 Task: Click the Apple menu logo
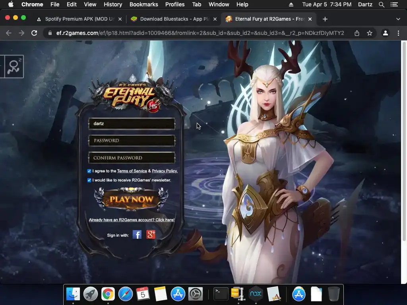[11, 4]
